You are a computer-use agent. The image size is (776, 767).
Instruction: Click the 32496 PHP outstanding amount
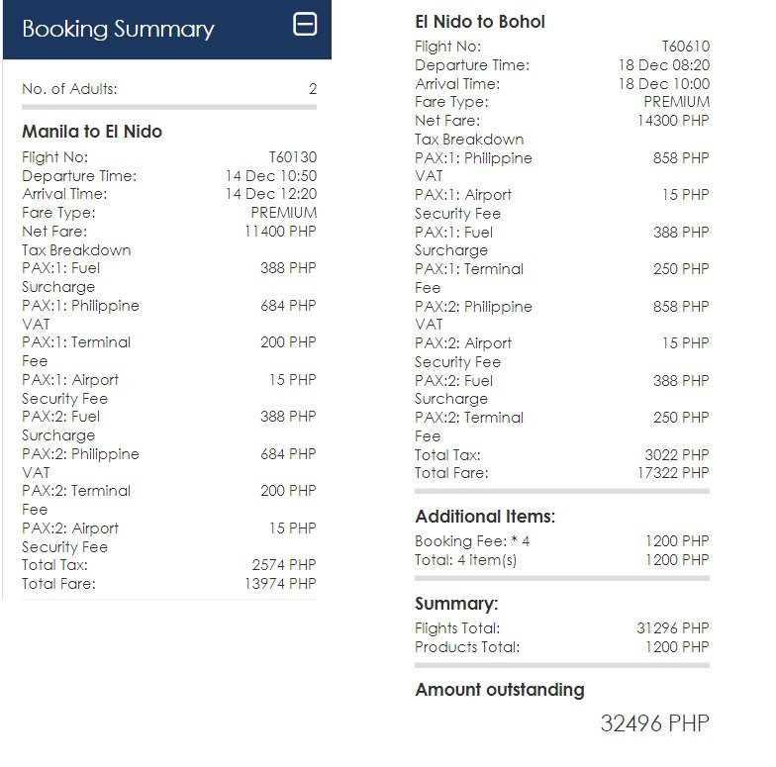click(x=654, y=723)
